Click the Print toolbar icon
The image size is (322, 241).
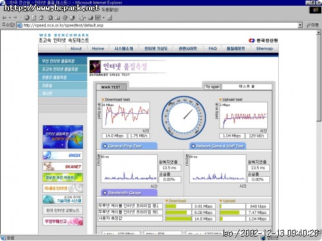click(91, 17)
